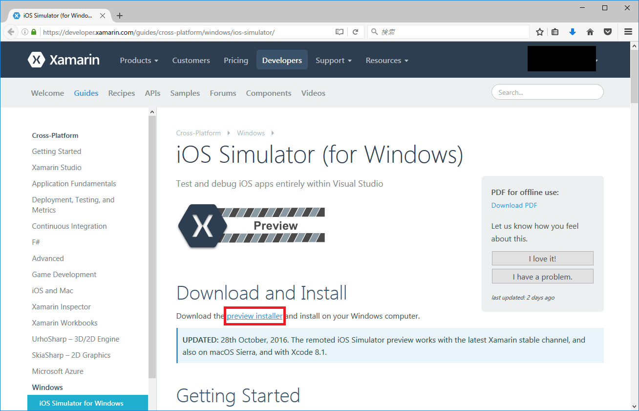Click the I love it! button

pyautogui.click(x=542, y=259)
